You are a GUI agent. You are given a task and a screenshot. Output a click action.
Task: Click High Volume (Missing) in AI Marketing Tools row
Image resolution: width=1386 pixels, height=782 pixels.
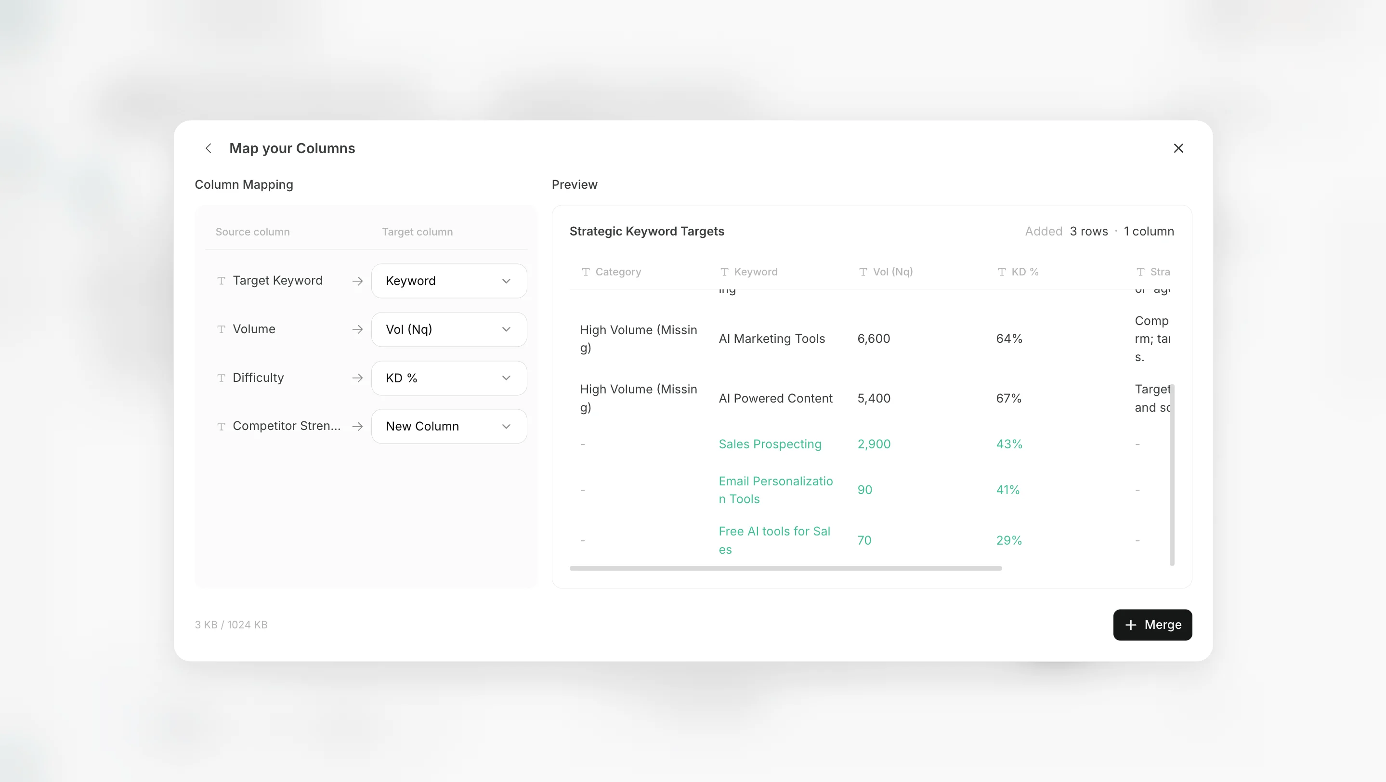[638, 339]
